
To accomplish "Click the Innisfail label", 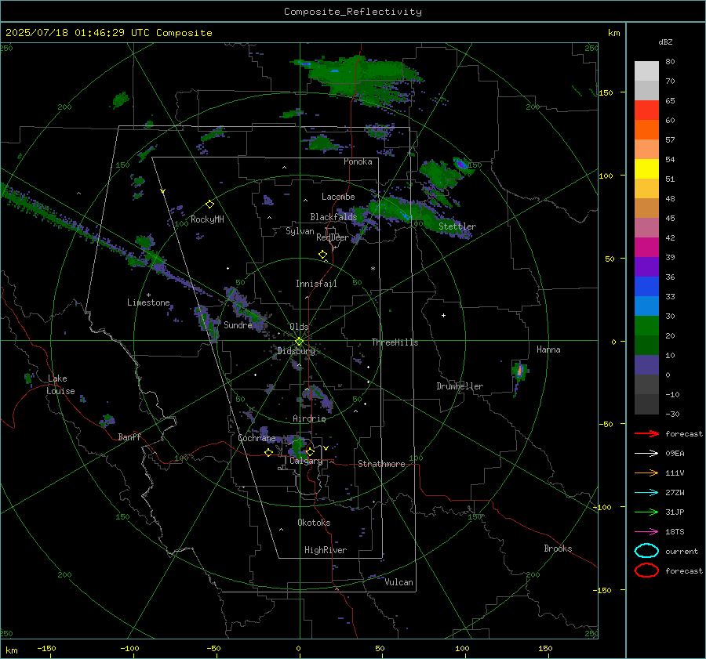I will coord(316,284).
